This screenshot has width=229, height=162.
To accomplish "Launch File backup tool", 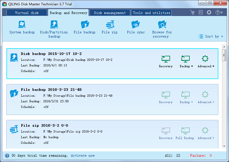I will (84, 27).
